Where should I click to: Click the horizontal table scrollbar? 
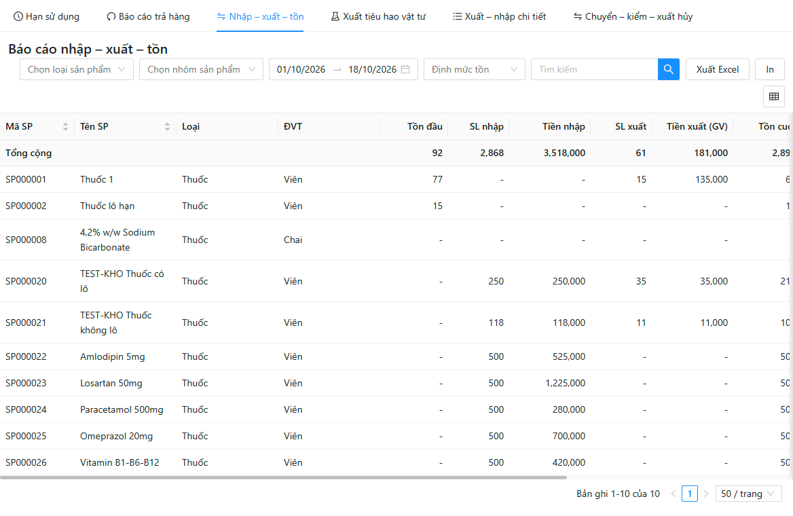[x=283, y=477]
